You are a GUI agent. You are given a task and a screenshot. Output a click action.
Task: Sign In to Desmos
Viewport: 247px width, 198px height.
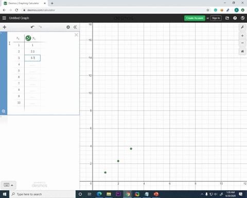(x=216, y=18)
